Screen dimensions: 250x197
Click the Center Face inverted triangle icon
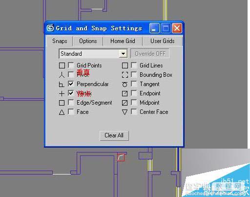point(125,112)
